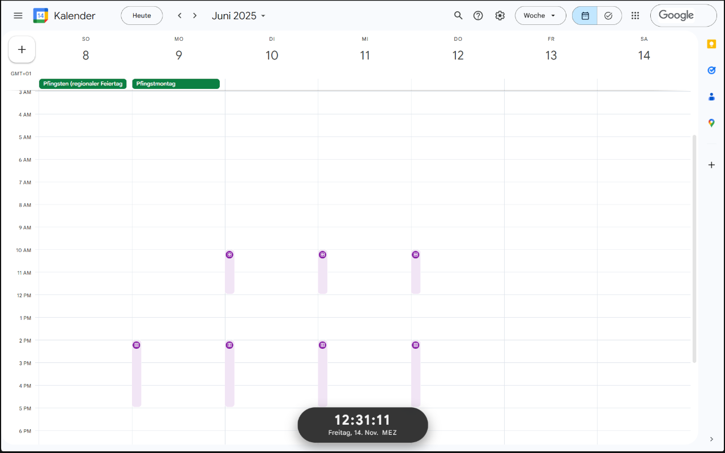Click the GMT+01 timezone label
This screenshot has height=453, width=725.
pos(21,74)
